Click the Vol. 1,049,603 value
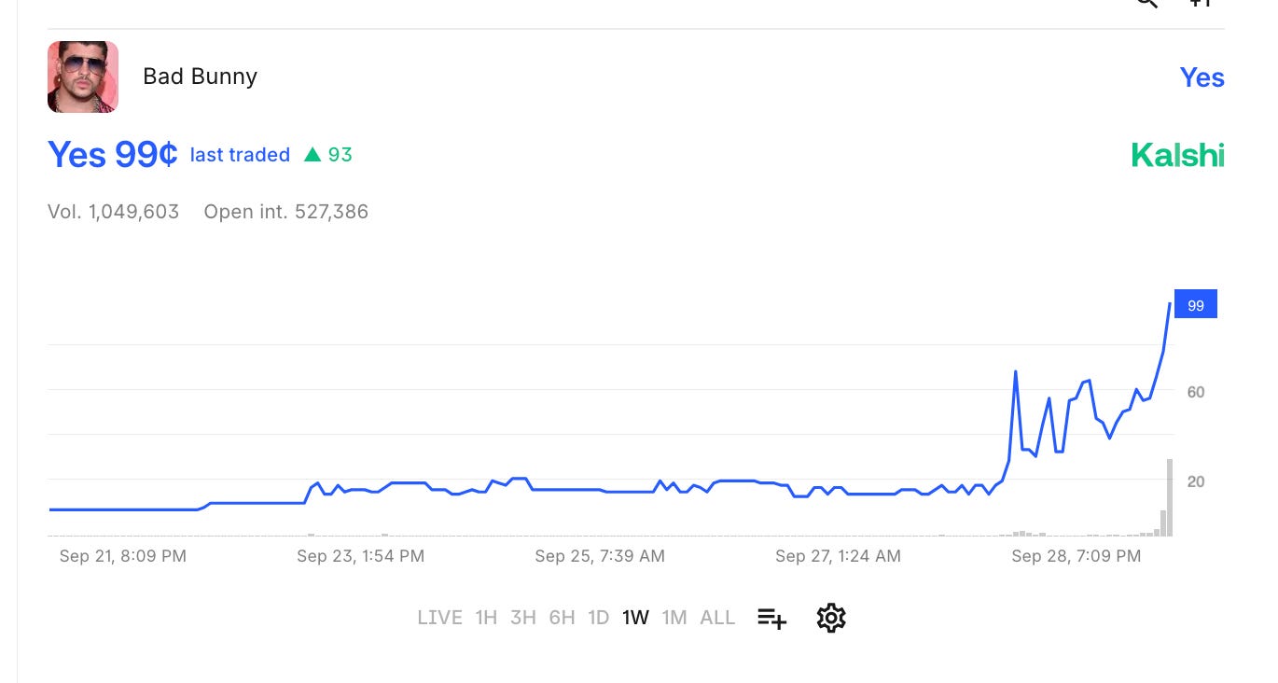This screenshot has height=683, width=1278. click(113, 212)
